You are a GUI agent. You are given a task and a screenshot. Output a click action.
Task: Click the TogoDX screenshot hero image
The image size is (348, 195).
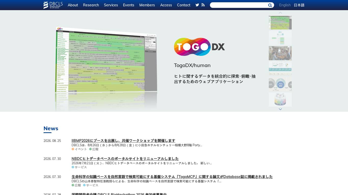106,60
